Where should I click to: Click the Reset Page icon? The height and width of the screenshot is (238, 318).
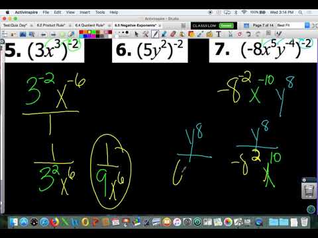click(240, 34)
